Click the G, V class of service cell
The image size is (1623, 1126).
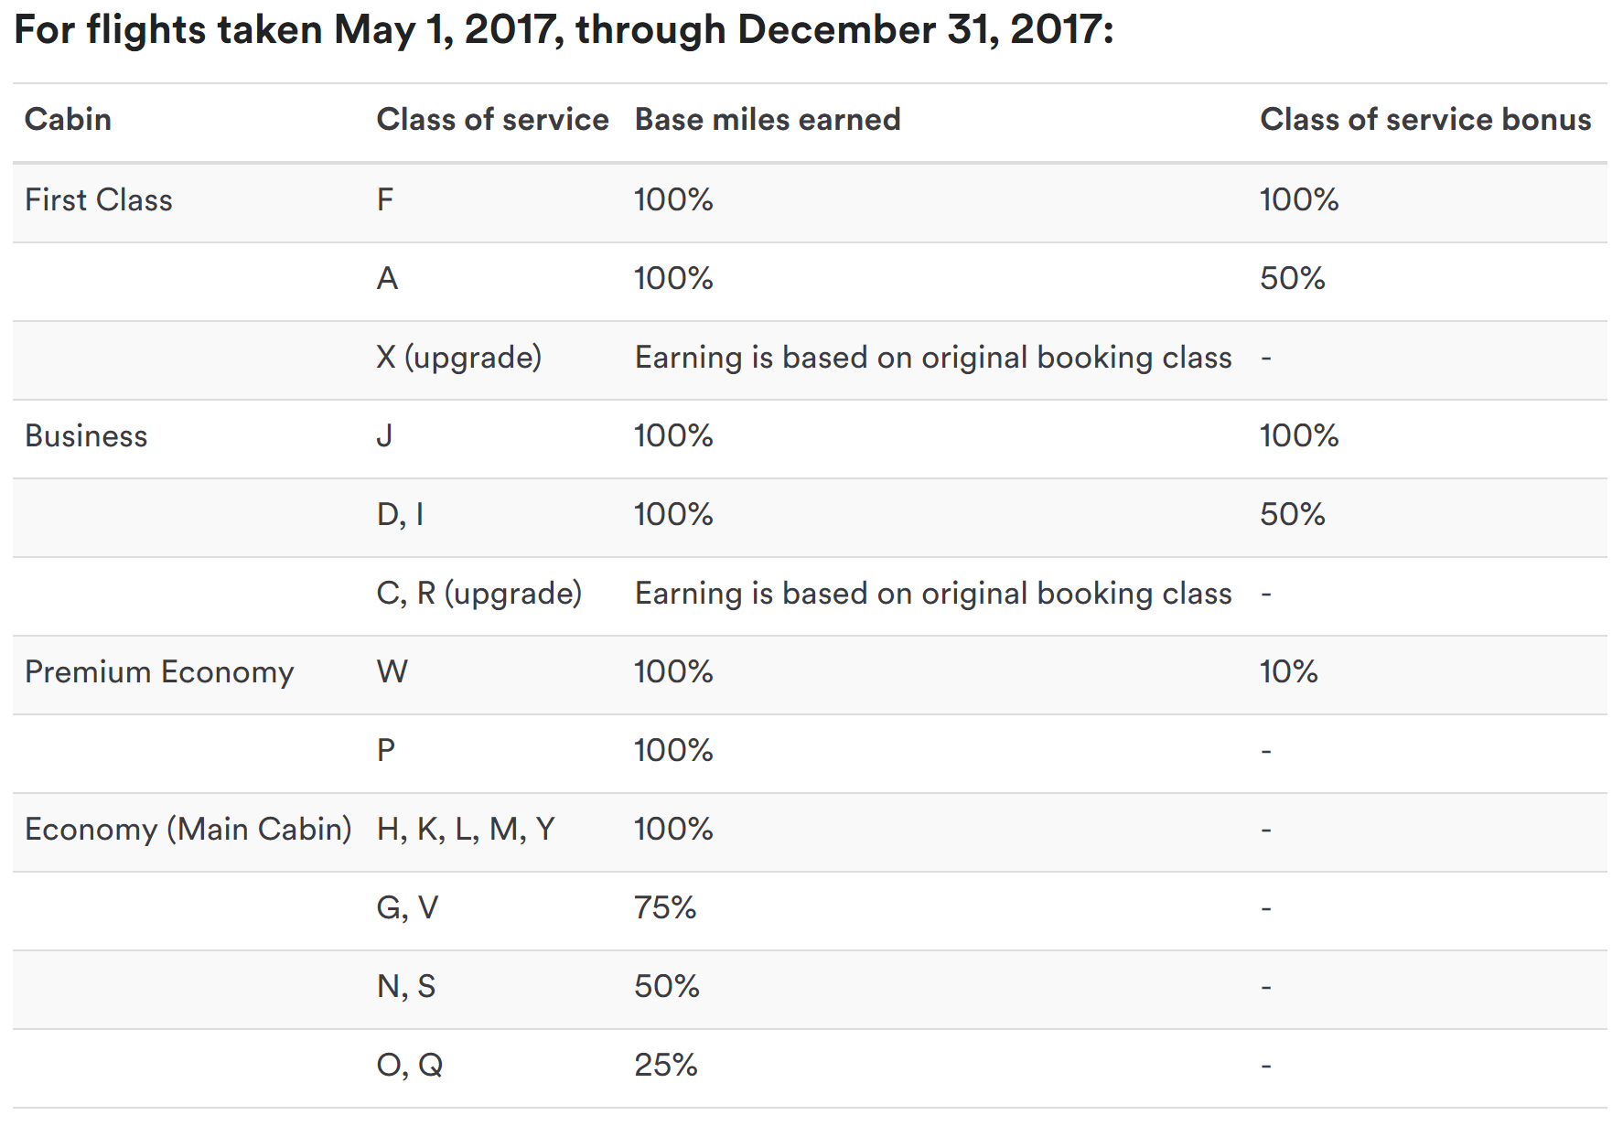pos(407,908)
